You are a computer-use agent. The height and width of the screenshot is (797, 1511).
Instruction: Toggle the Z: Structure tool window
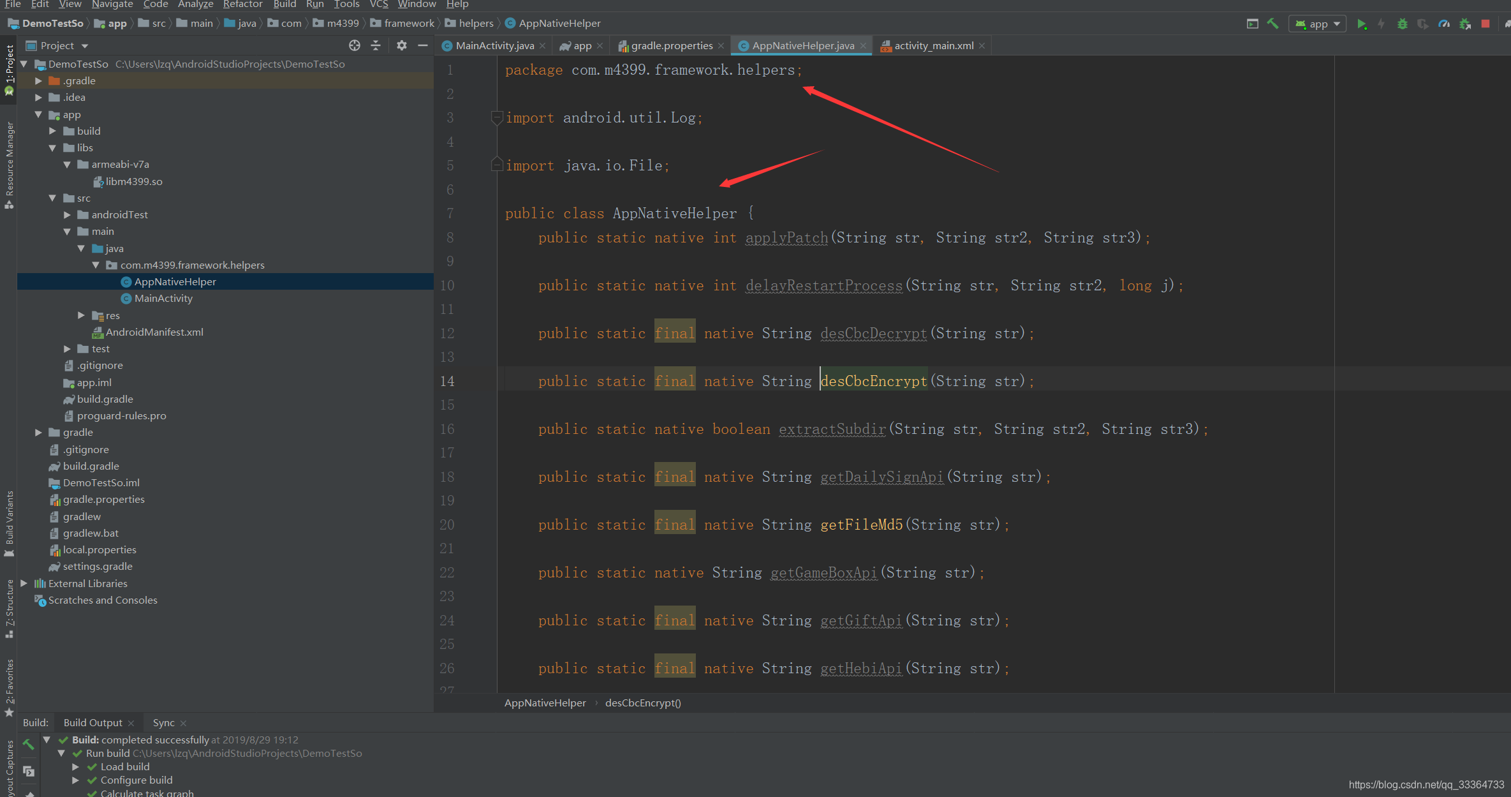(x=9, y=608)
